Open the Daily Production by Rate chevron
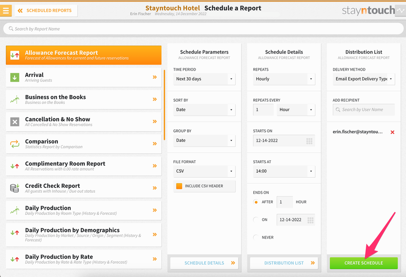406x277 pixels. click(x=154, y=259)
